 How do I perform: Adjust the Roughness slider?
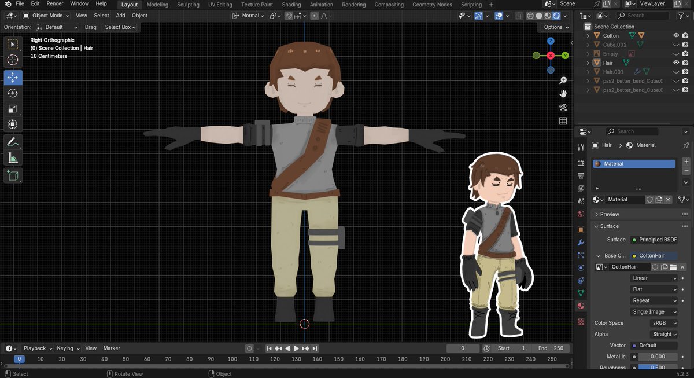[658, 368]
